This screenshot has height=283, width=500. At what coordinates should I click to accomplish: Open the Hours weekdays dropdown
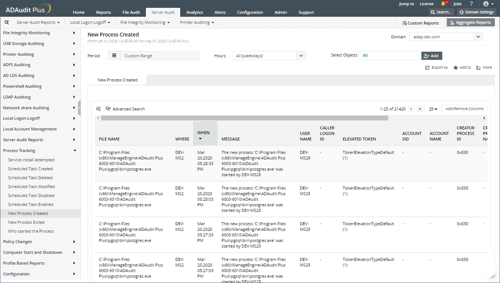(301, 56)
